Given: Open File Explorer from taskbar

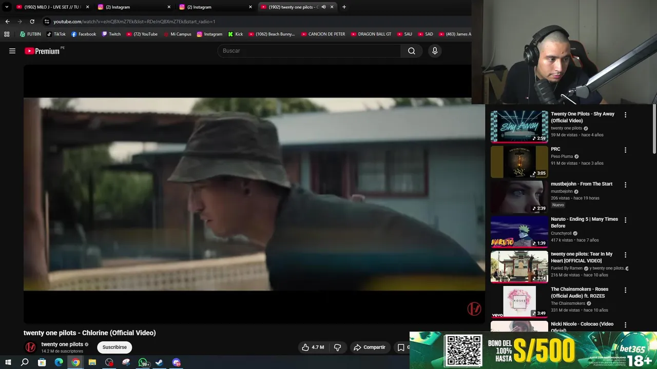Looking at the screenshot, I should (92, 362).
